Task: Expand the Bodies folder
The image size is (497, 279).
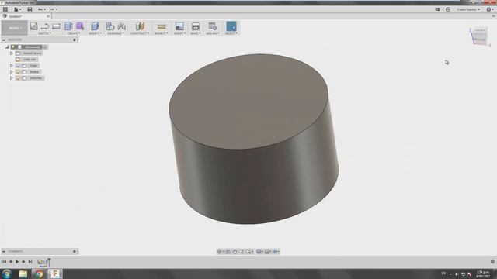Action: (12, 72)
